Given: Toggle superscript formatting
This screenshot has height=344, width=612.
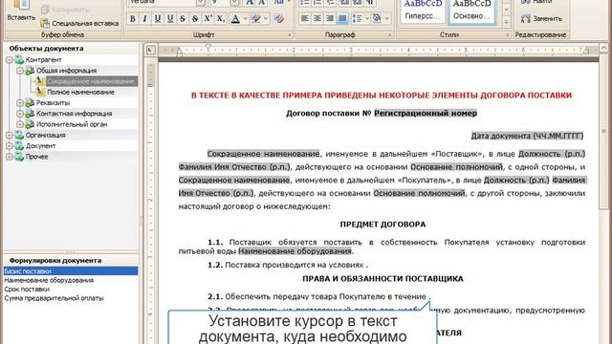Looking at the screenshot, I should coord(208,18).
